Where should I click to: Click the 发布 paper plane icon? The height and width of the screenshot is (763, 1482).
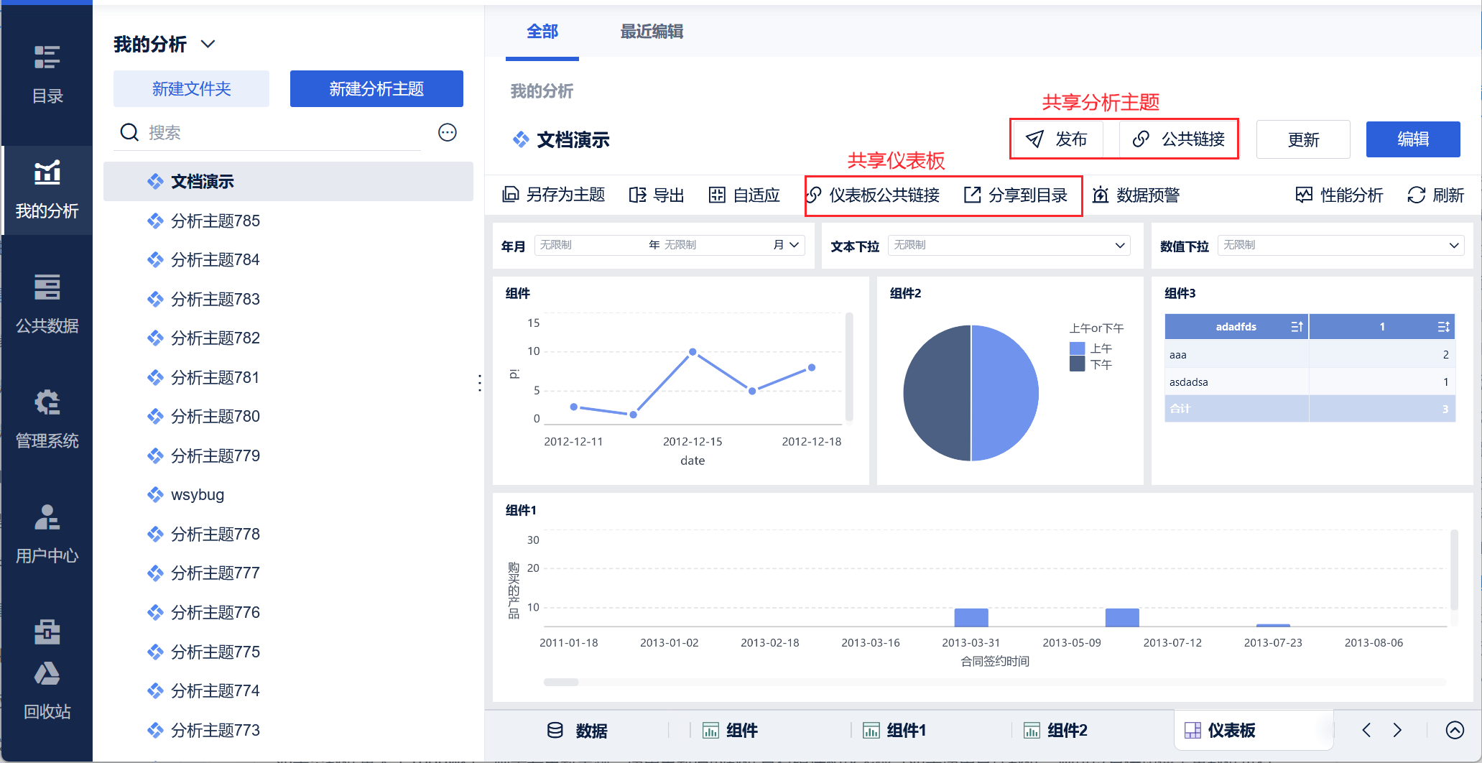click(1034, 139)
